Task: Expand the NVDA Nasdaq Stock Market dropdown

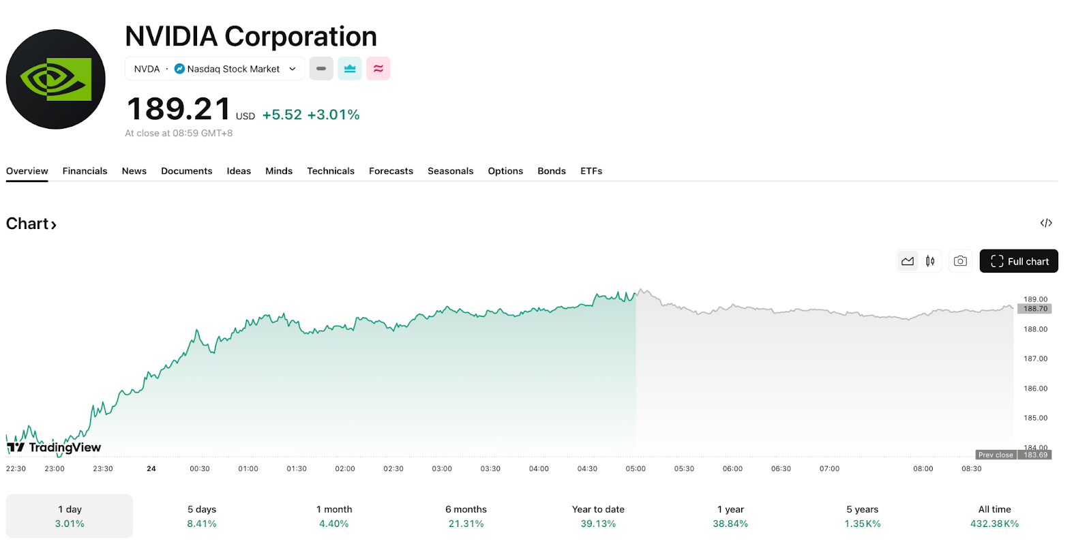Action: coord(292,69)
